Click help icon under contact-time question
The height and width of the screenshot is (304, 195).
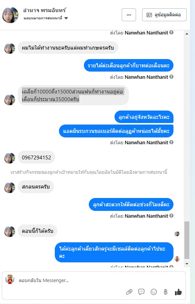(x=172, y=215)
